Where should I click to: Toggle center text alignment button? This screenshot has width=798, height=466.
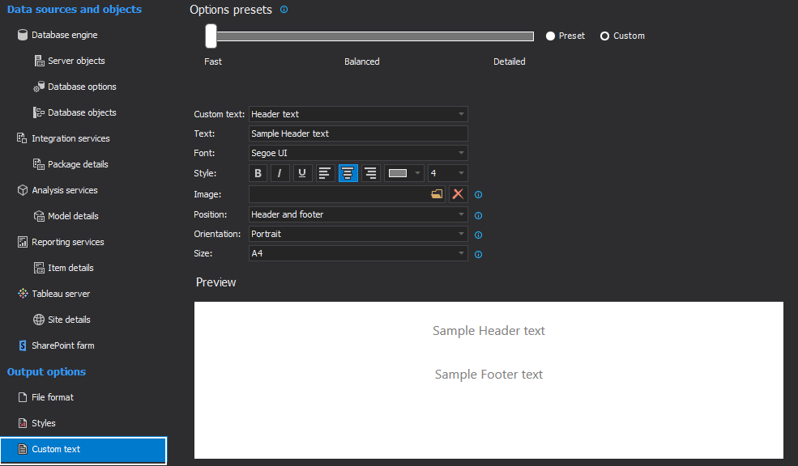pyautogui.click(x=348, y=173)
